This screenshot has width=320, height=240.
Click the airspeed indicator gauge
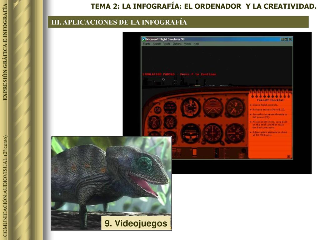(190, 107)
